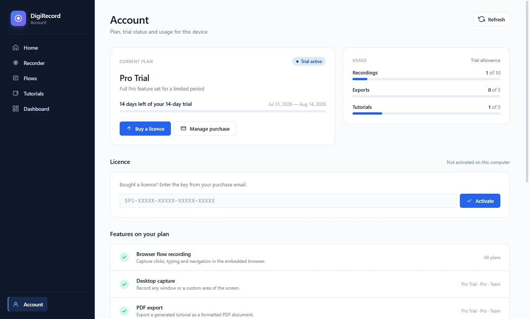Click the up arrow icon on Buy a licence
The height and width of the screenshot is (319, 529).
(129, 129)
